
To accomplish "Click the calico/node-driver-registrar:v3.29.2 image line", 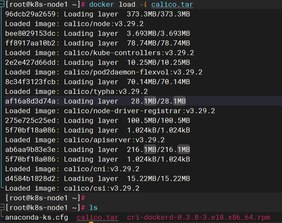I will 110,111.
